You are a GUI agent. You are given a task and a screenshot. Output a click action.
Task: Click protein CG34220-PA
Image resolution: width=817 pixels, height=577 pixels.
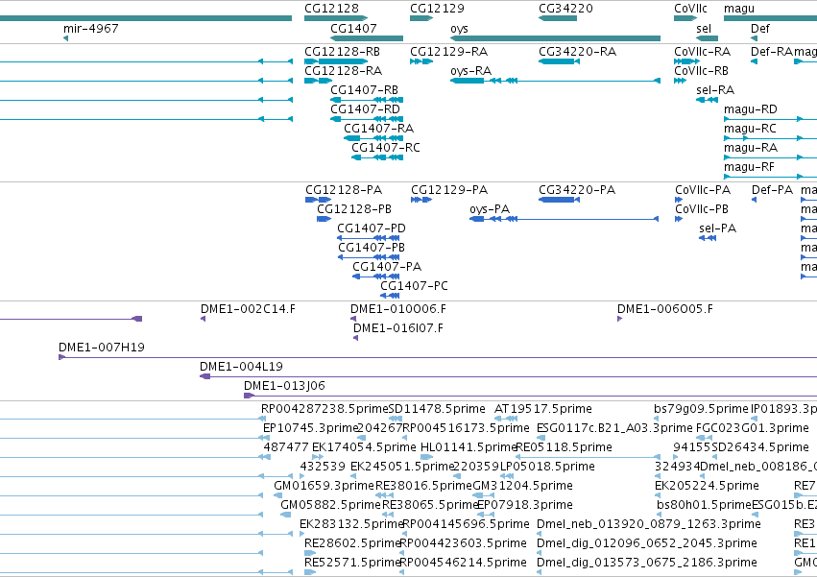coord(559,200)
